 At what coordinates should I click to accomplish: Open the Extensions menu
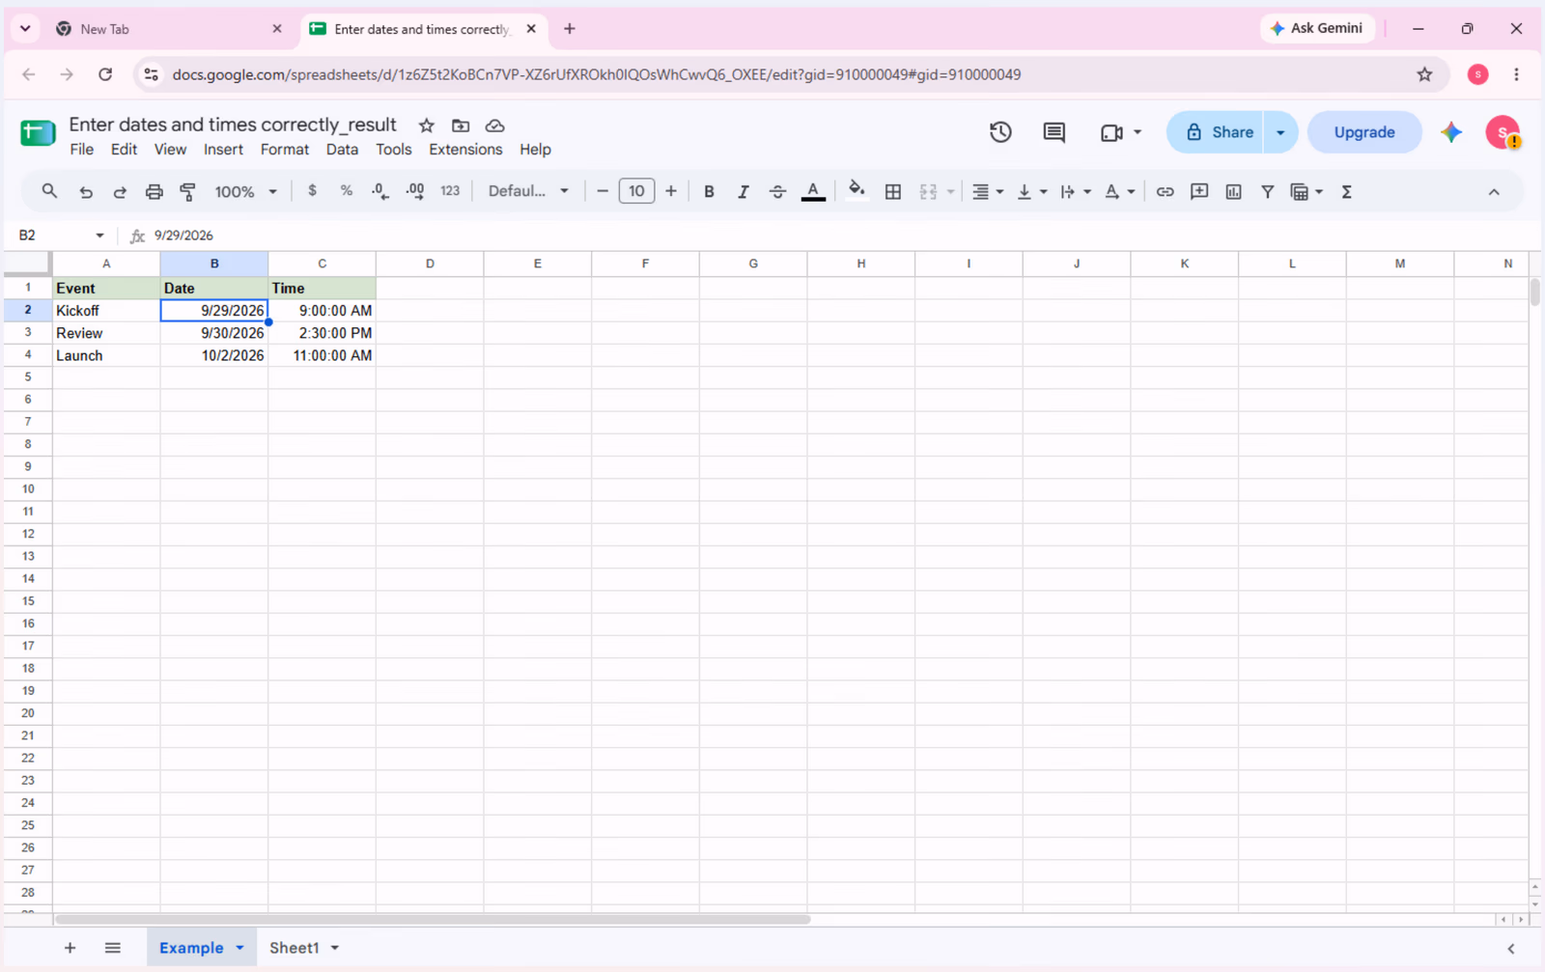(x=465, y=150)
